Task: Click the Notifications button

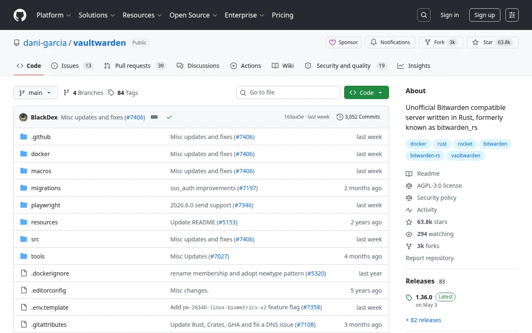Action: 390,42
